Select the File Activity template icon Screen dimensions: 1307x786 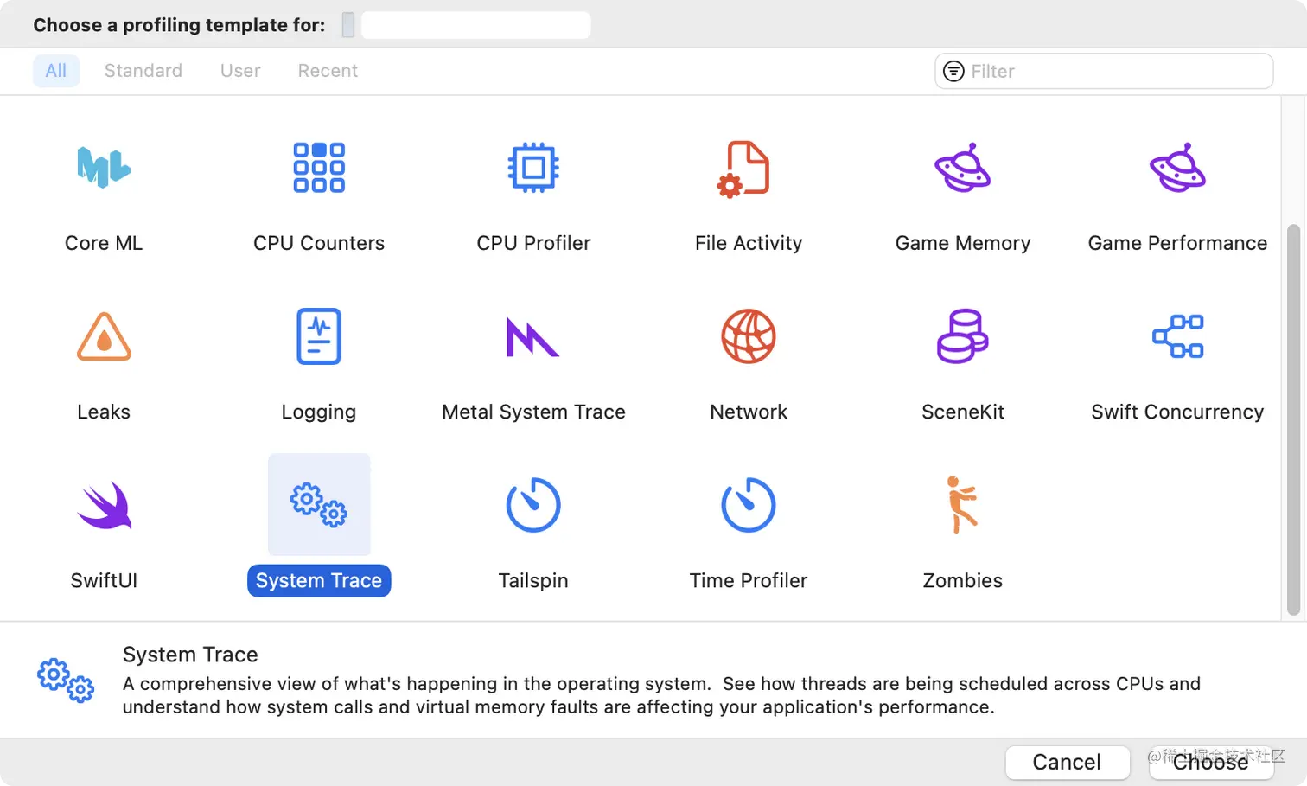pos(744,169)
